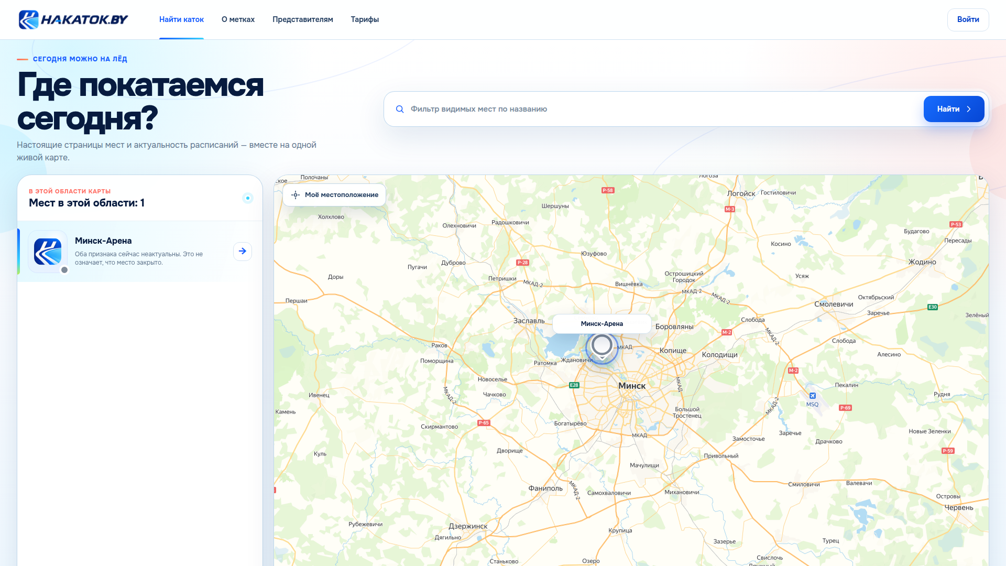
Task: Click the Логойск label on map
Action: [741, 193]
